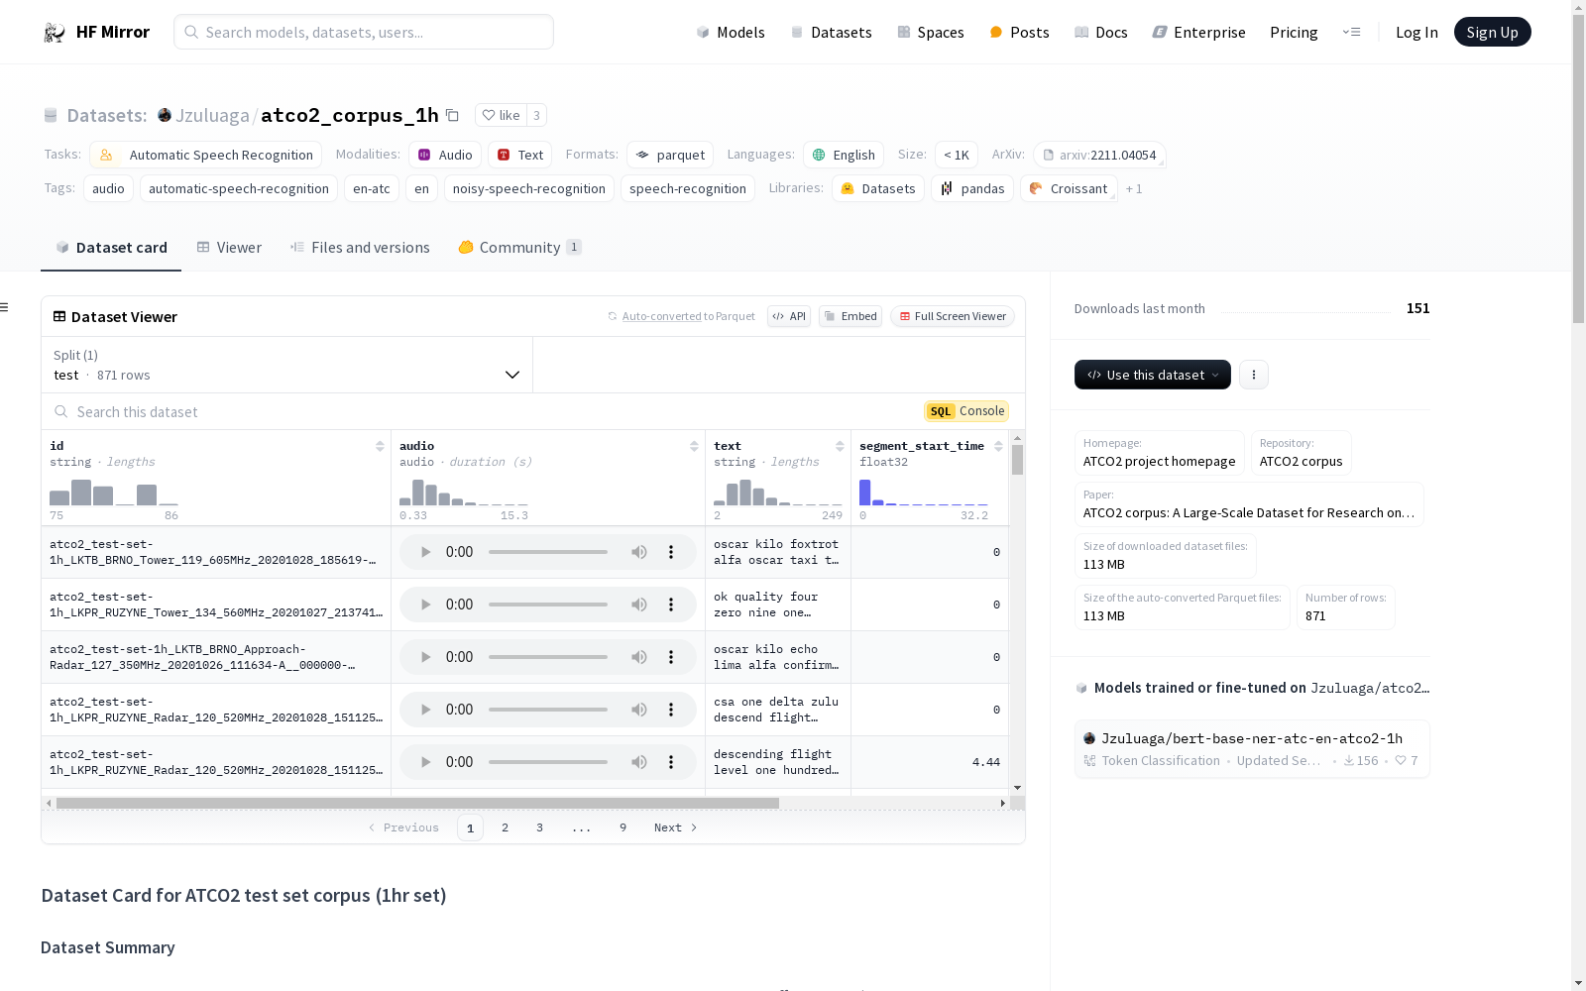1586x991 pixels.
Task: Sort by the segment_start_time column
Action: 998,446
